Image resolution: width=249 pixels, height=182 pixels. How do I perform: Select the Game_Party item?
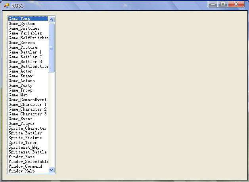(28, 85)
